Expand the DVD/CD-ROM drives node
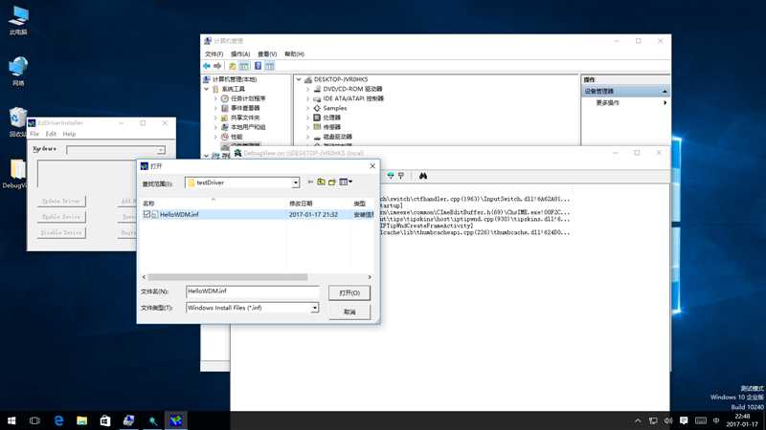766x430 pixels. 307,89
